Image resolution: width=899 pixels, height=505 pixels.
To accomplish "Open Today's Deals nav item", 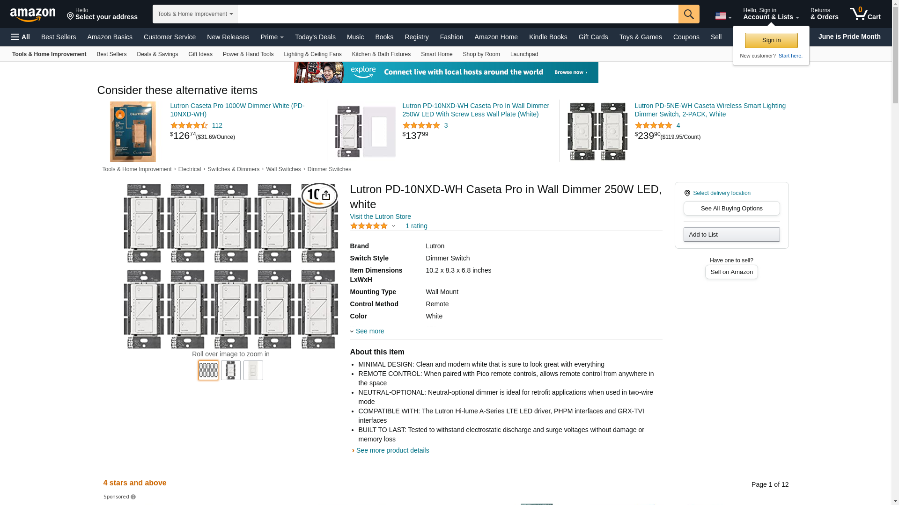I will 315,37.
